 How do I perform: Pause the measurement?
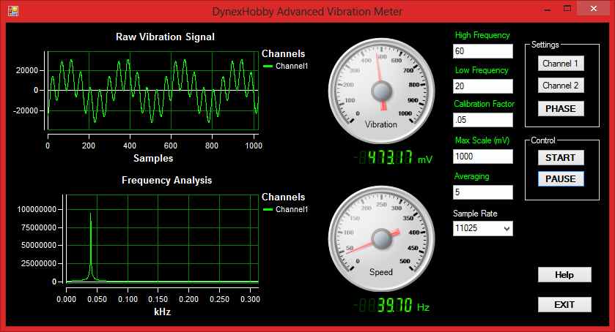(x=561, y=179)
